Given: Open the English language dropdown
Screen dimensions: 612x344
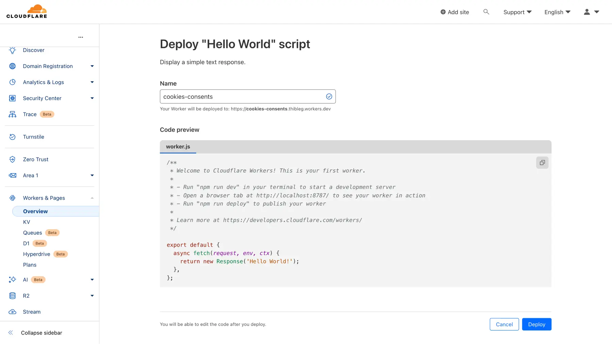Looking at the screenshot, I should 557,12.
